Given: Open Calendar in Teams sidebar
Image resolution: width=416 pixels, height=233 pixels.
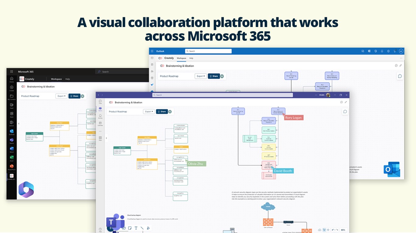Looking at the screenshot, I should pos(100,124).
